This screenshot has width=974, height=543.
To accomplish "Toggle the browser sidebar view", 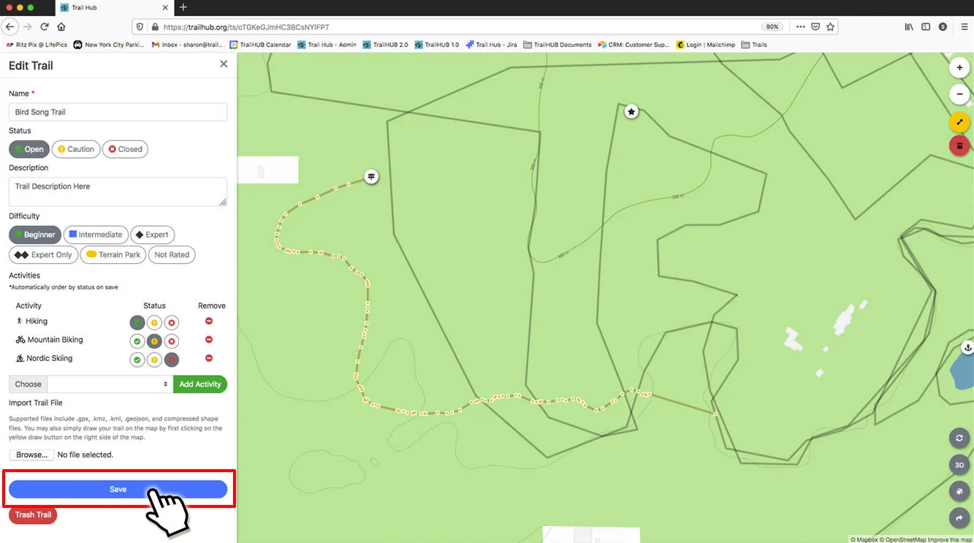I will coord(926,26).
